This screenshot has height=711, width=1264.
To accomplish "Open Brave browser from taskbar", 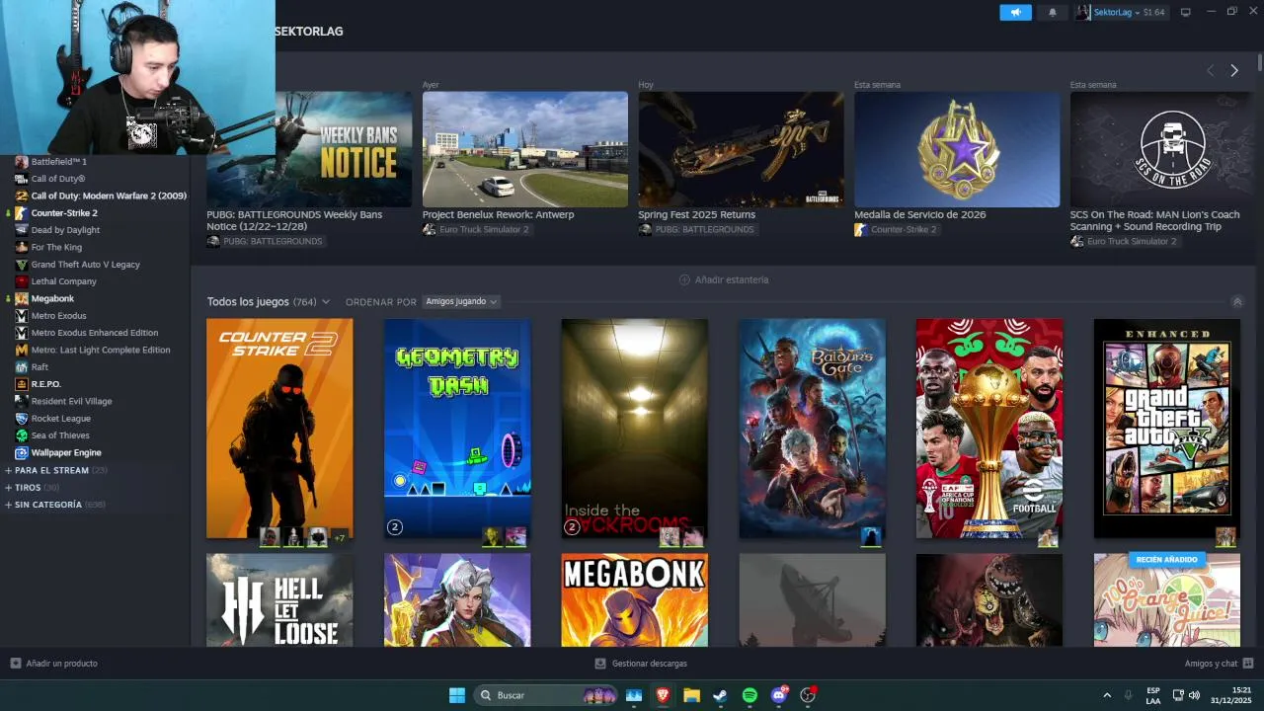I will (663, 695).
